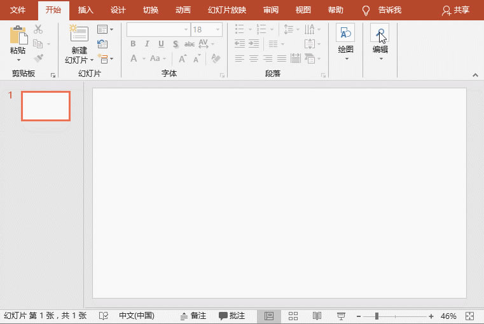Open the 插入 ribbon tab
484x324 pixels.
[x=85, y=10]
